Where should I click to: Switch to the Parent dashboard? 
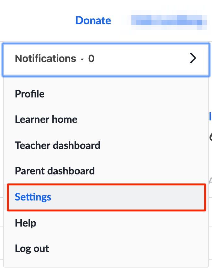[x=55, y=171]
